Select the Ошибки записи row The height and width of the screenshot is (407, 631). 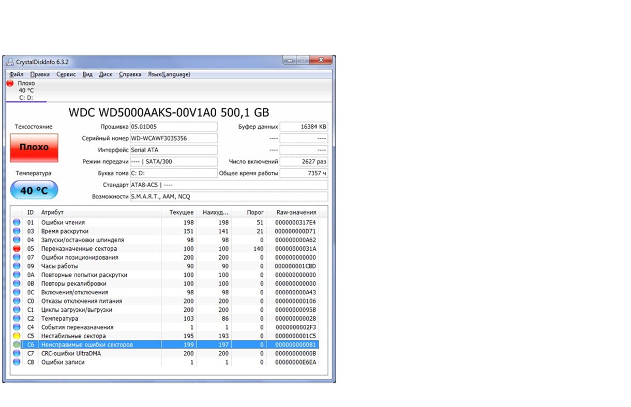(x=166, y=362)
